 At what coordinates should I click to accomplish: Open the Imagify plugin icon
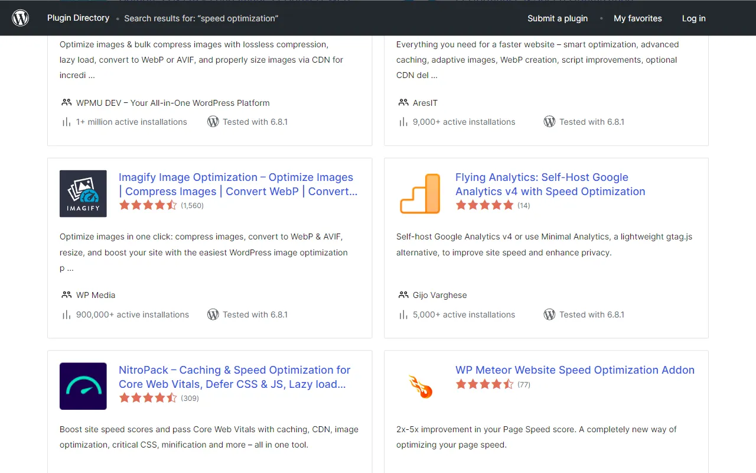click(x=83, y=194)
